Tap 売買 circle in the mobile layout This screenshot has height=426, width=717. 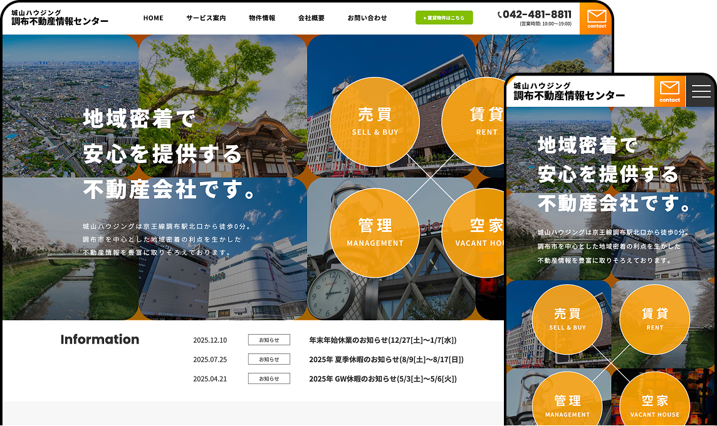[567, 319]
